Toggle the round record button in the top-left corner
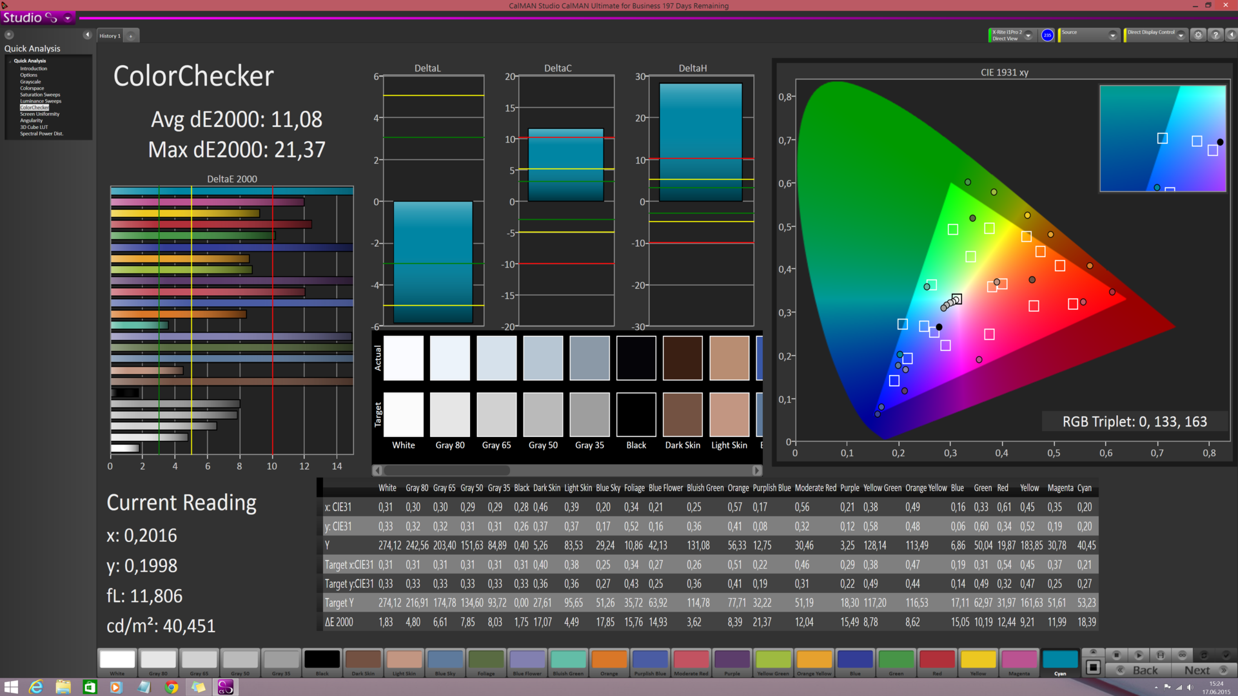Image resolution: width=1238 pixels, height=696 pixels. [9, 35]
